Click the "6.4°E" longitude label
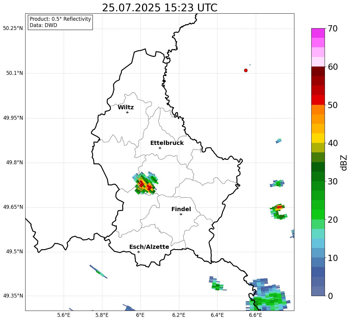 pos(217,315)
